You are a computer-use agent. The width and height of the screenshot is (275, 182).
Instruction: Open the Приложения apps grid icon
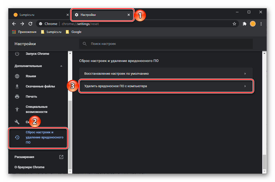tap(14, 32)
